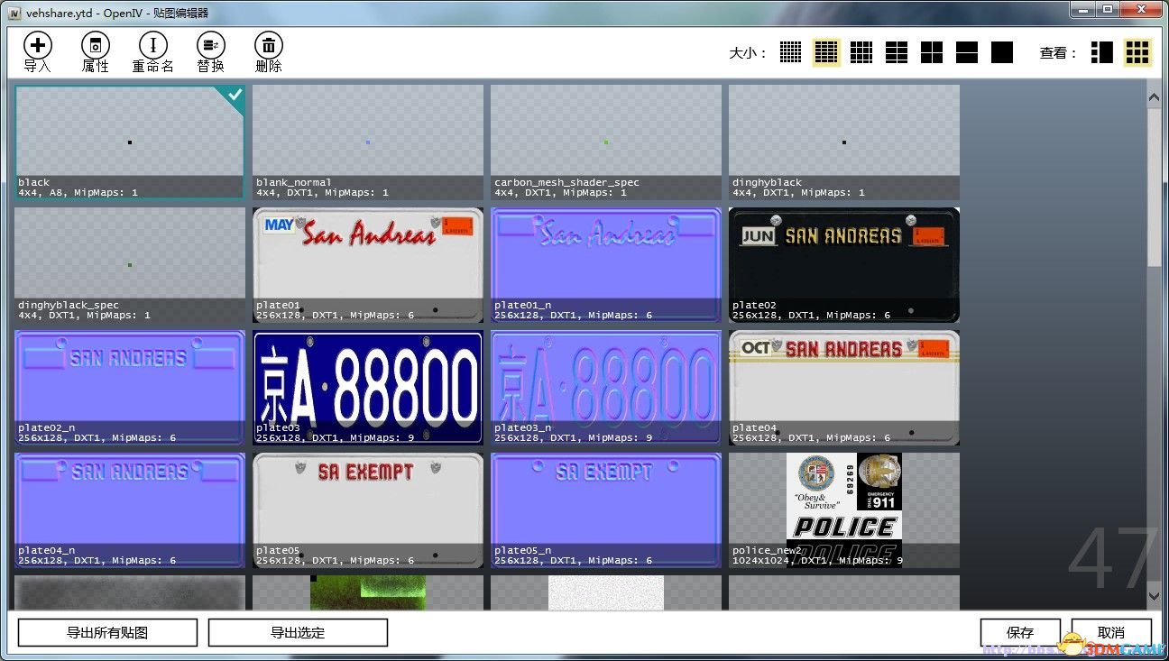Select the plate01_n normal map

pyautogui.click(x=606, y=265)
